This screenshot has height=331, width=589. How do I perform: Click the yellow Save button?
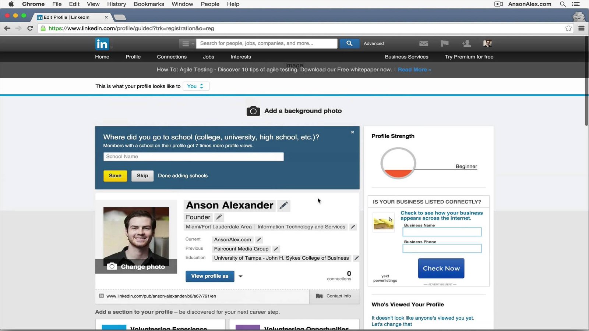point(115,176)
